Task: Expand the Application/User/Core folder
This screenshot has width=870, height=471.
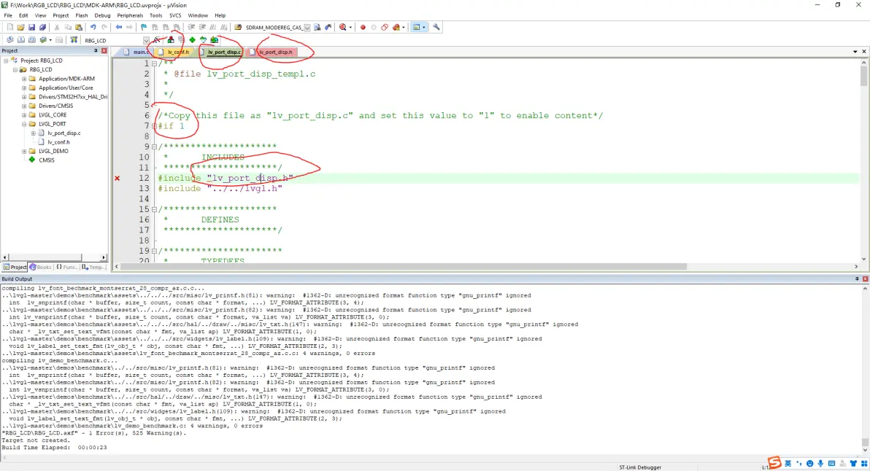Action: click(24, 87)
